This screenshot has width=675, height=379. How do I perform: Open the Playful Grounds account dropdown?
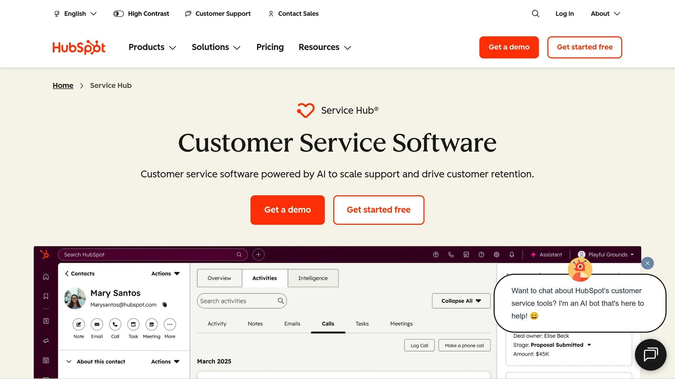click(x=606, y=255)
